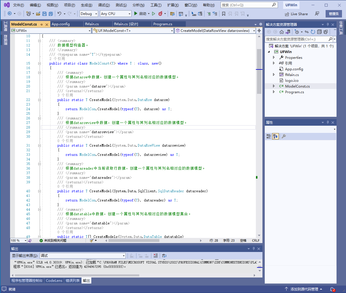This screenshot has width=346, height=293.
Task: Click 添加到源代码管理 in status bar
Action: tap(304, 289)
